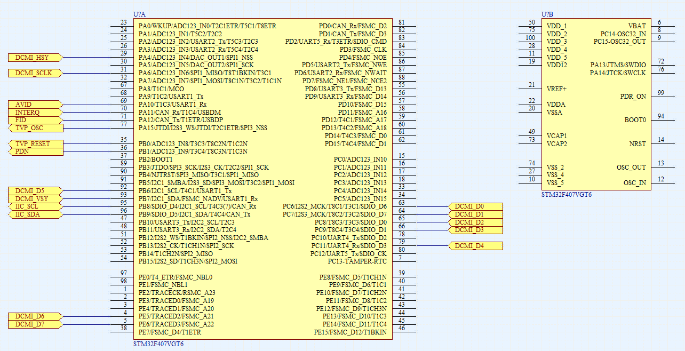
Task: Select the PA14/JTCK/SWCLK pin
Action: click(x=618, y=73)
